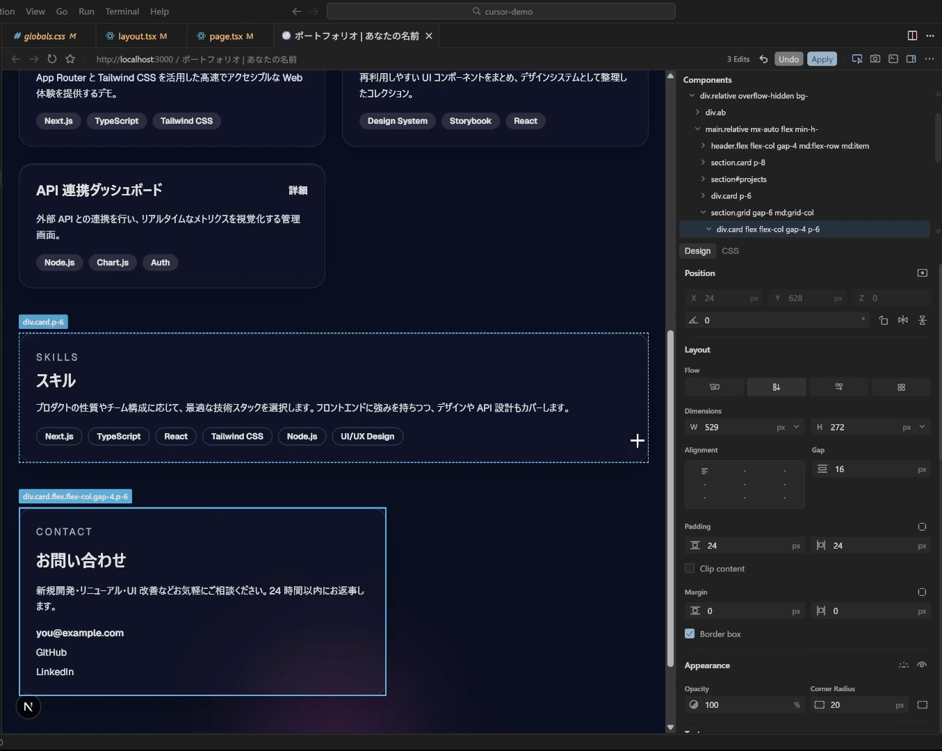Screen dimensions: 942x751
Task: Choose the wrap flow layout option
Action: 838,387
